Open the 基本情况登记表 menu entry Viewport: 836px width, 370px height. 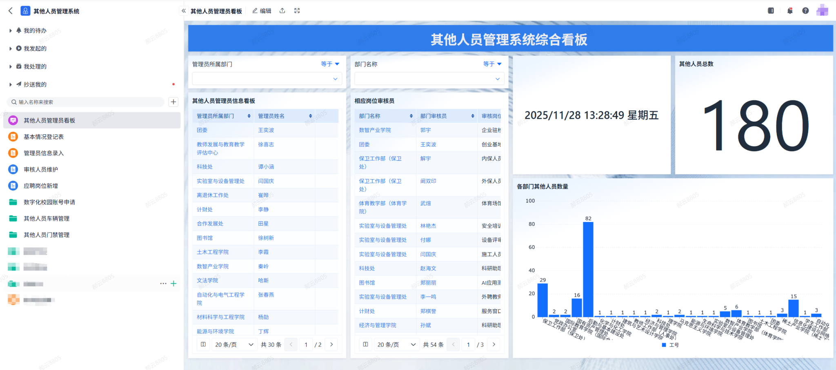tap(43, 137)
